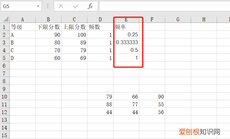230x139 pixels.
Task: Click the Cancel X formula bar icon
Action: [61, 6]
